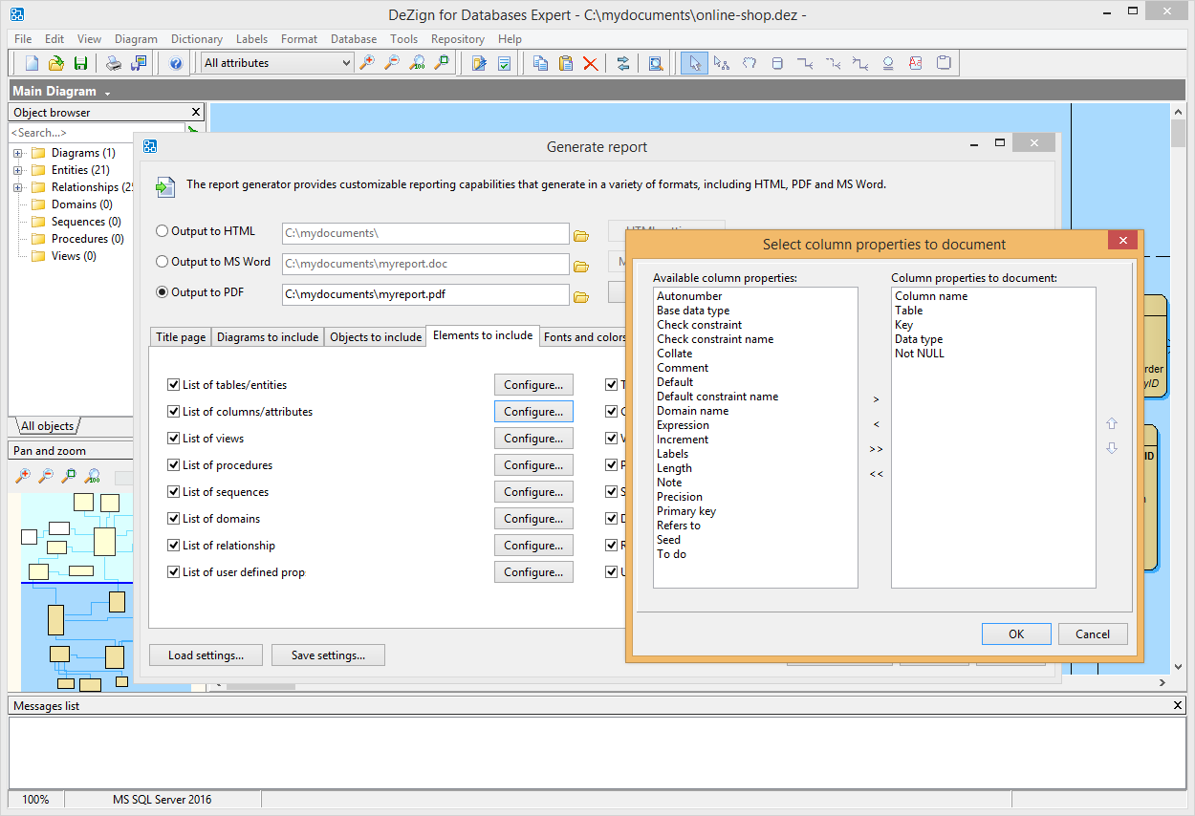Click Save settings button
This screenshot has height=816, width=1195.
click(328, 655)
